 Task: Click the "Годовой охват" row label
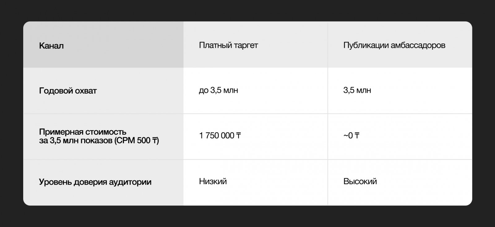click(68, 91)
